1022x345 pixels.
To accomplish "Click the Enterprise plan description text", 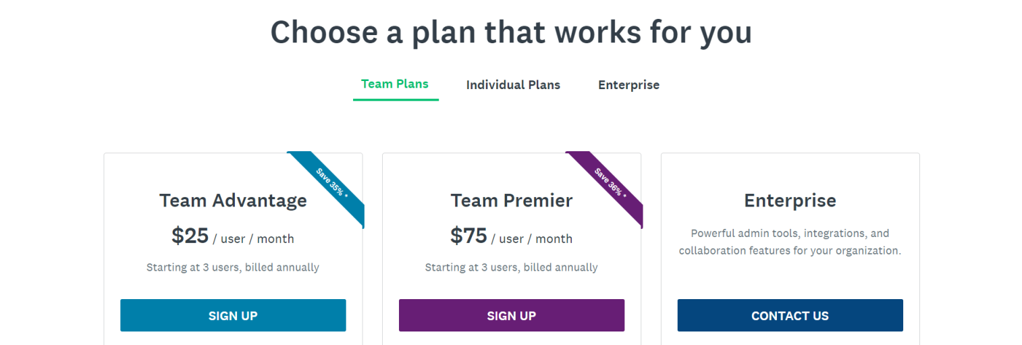I will [790, 242].
